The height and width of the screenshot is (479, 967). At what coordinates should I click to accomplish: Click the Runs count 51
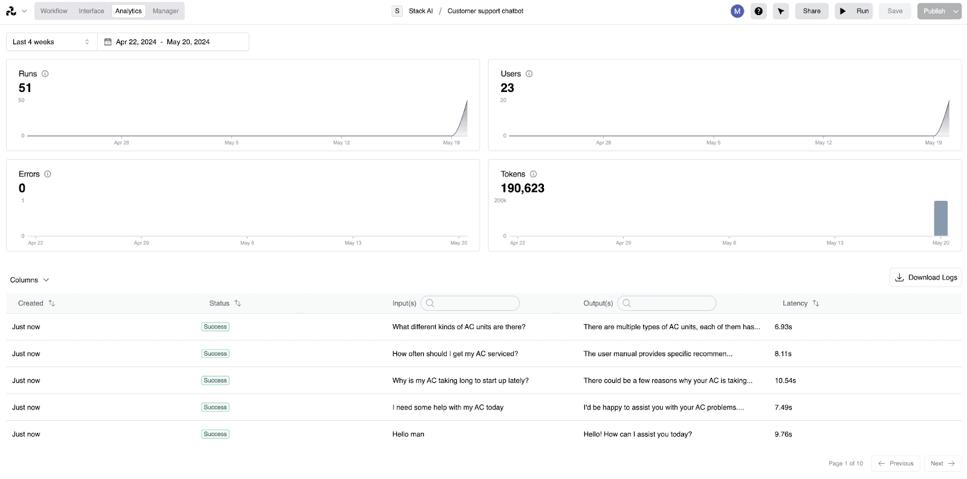(x=25, y=88)
